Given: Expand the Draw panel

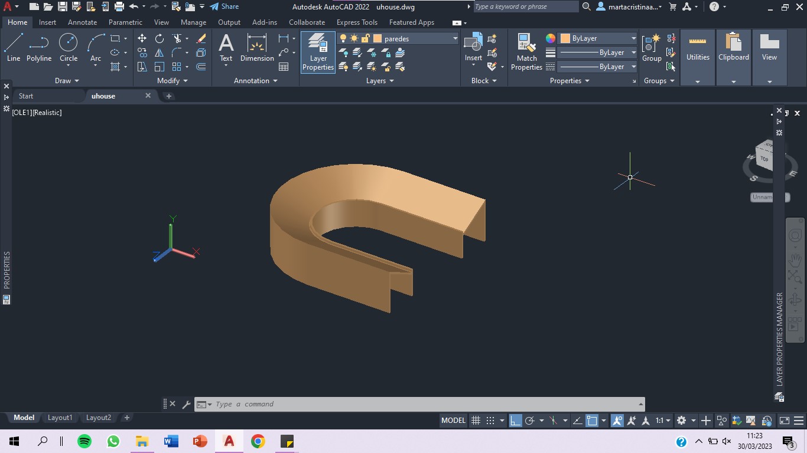Looking at the screenshot, I should coord(67,81).
